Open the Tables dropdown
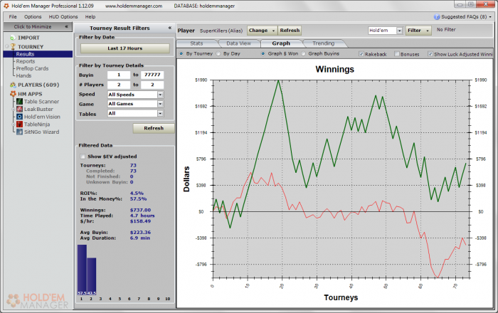 click(x=160, y=113)
